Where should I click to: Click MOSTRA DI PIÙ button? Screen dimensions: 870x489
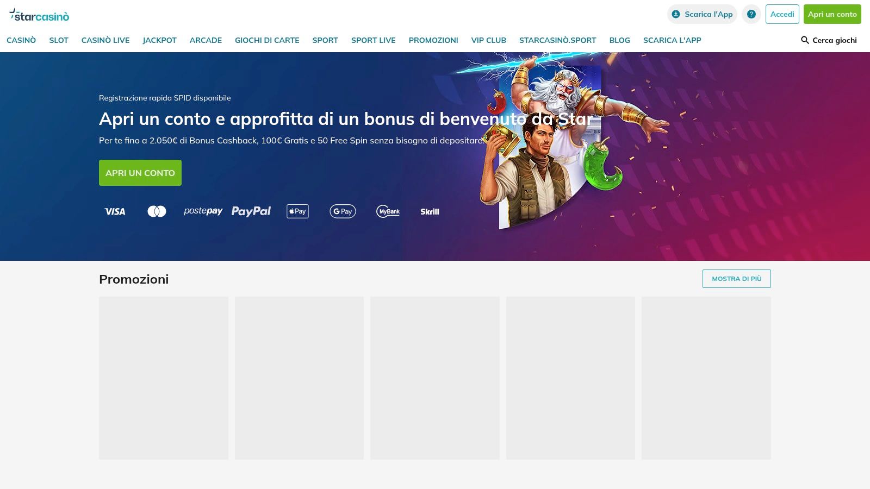click(x=737, y=279)
